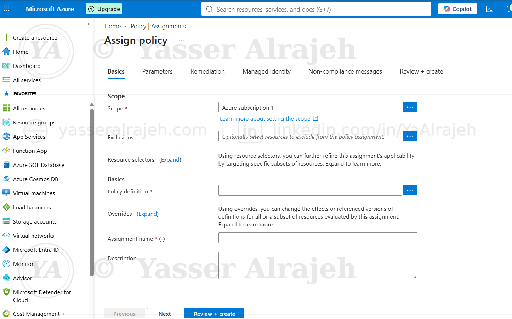Screen dimensions: 512x319
Task: Click the Exclusions input field
Action: 310,136
